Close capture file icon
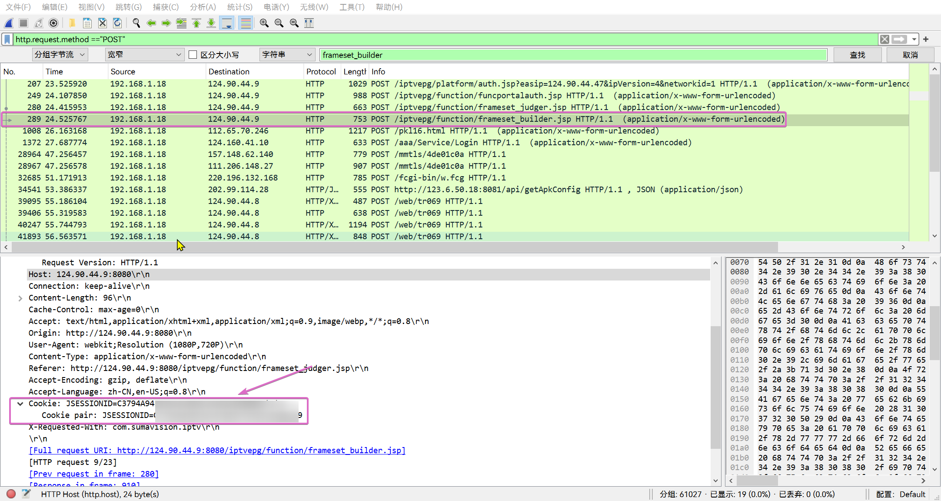 point(102,23)
